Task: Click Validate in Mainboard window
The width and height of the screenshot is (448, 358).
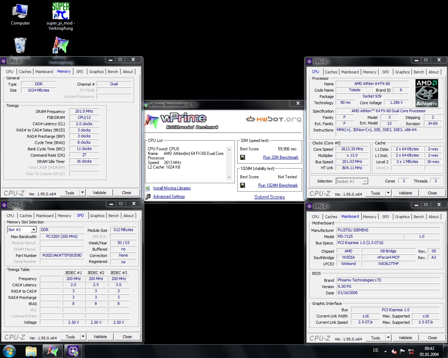Action: pyautogui.click(x=405, y=338)
